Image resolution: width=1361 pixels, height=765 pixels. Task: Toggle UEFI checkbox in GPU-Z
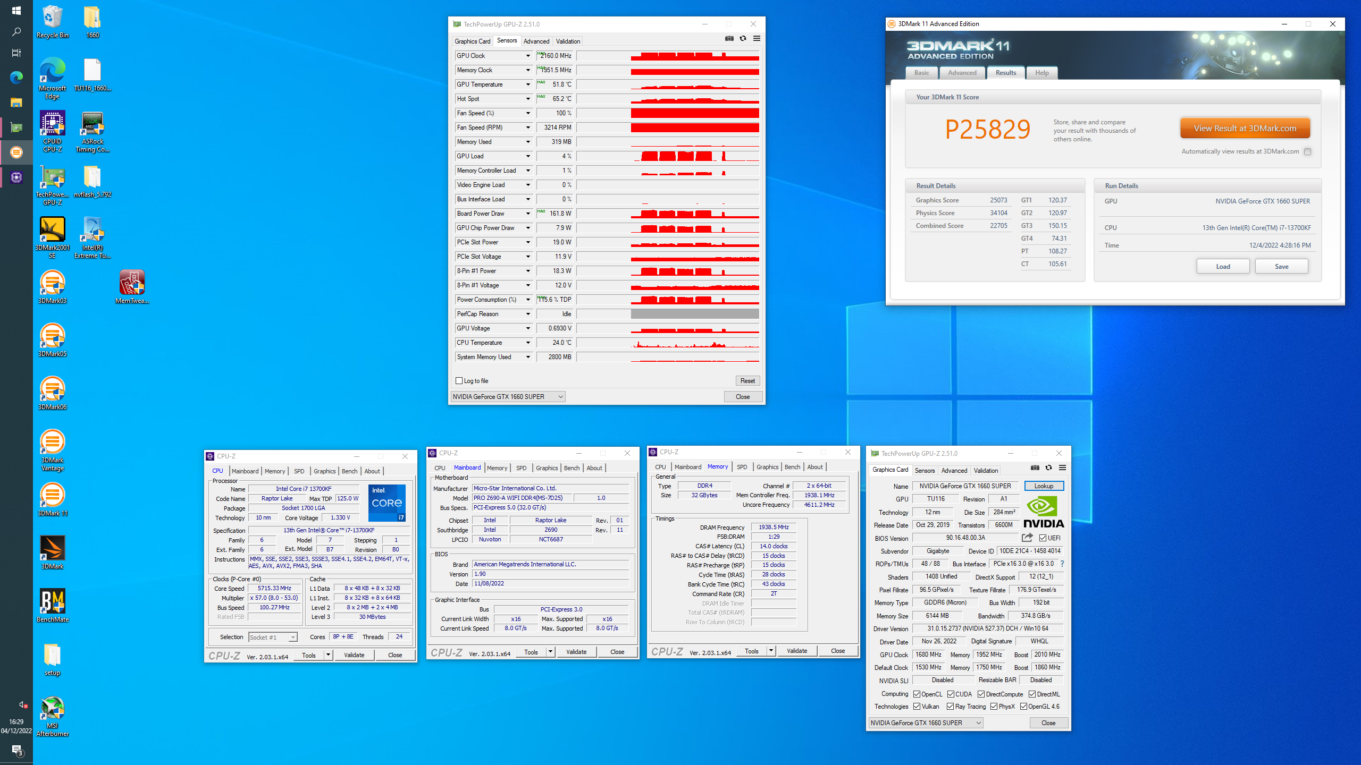coord(1043,538)
